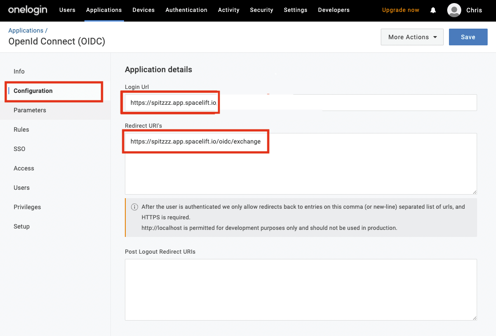Return via the Applications breadcrumb link
496x336 pixels.
[x=26, y=30]
